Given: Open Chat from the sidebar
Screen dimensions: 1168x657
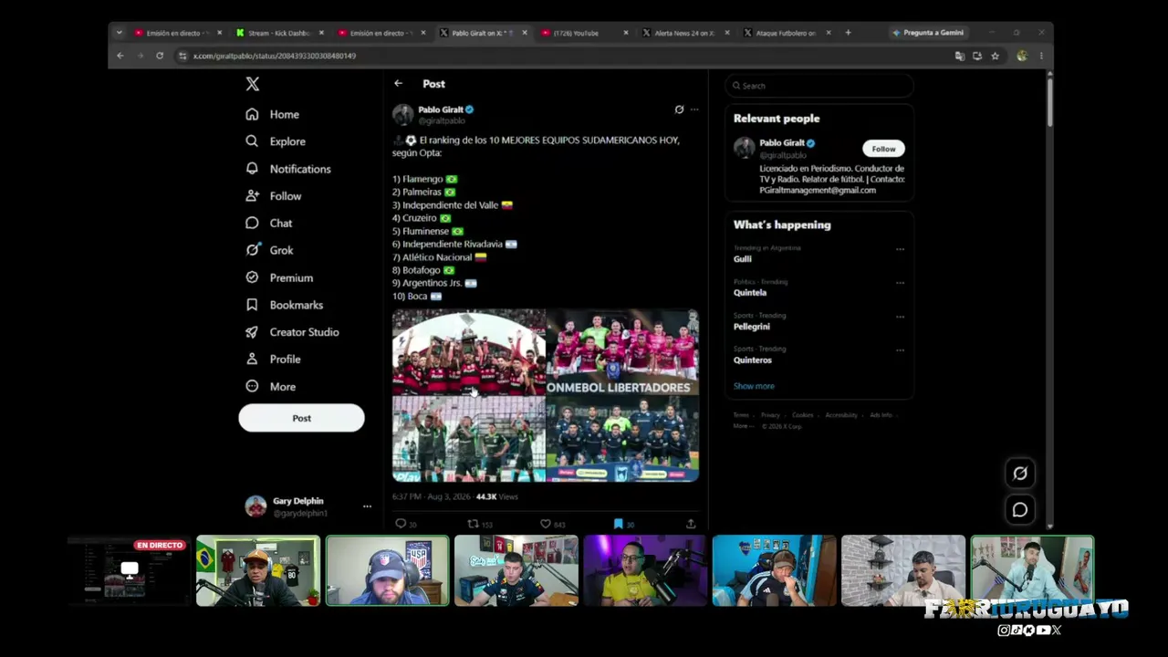Looking at the screenshot, I should tap(268, 223).
